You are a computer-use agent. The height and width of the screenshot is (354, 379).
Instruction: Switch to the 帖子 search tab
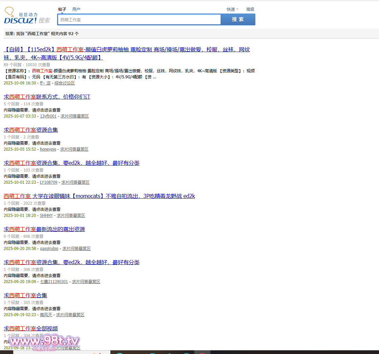(x=62, y=9)
